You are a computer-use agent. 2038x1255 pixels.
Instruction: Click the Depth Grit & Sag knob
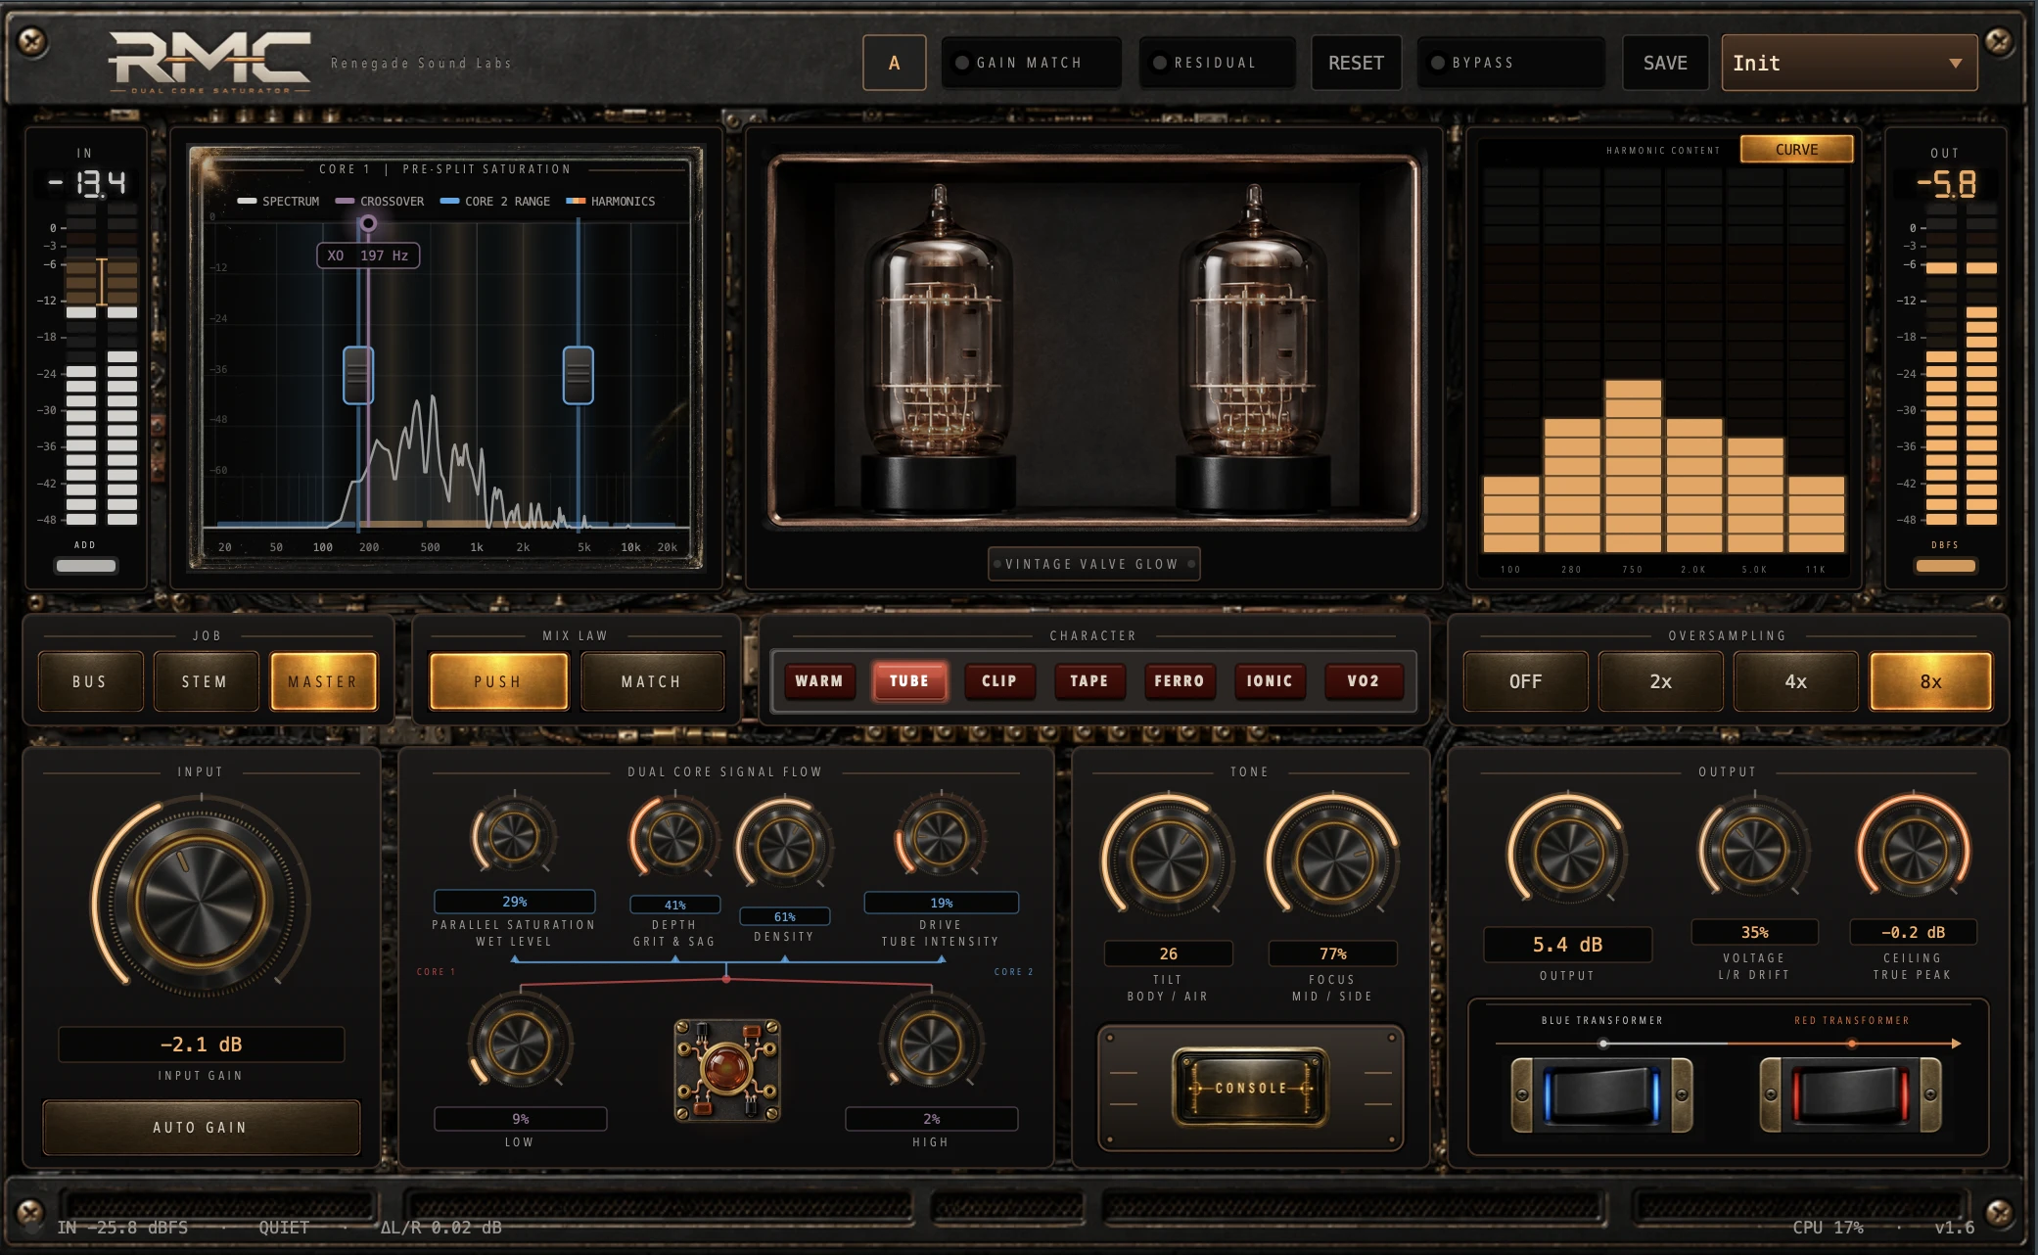pos(674,838)
